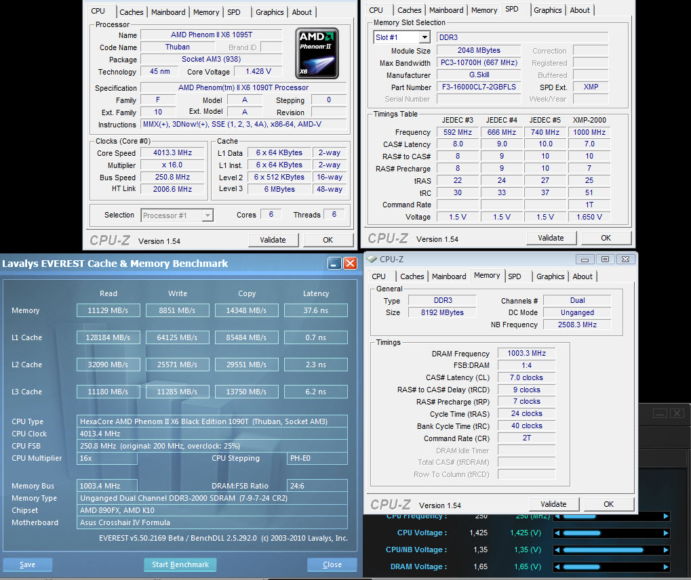Click the Command Rate (CR) value '2T'

(526, 438)
